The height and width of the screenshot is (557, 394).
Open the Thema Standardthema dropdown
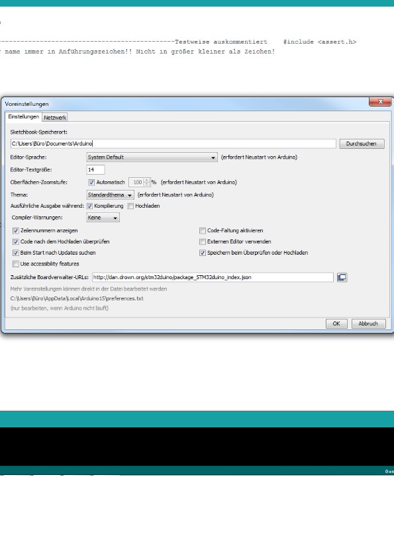[110, 194]
